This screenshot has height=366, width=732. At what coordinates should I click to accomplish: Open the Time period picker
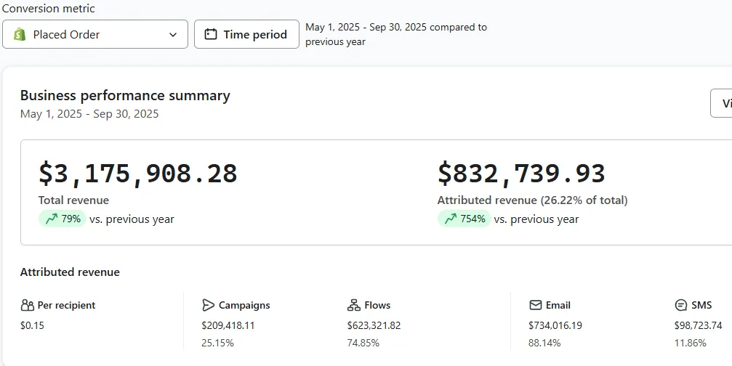[x=246, y=34]
